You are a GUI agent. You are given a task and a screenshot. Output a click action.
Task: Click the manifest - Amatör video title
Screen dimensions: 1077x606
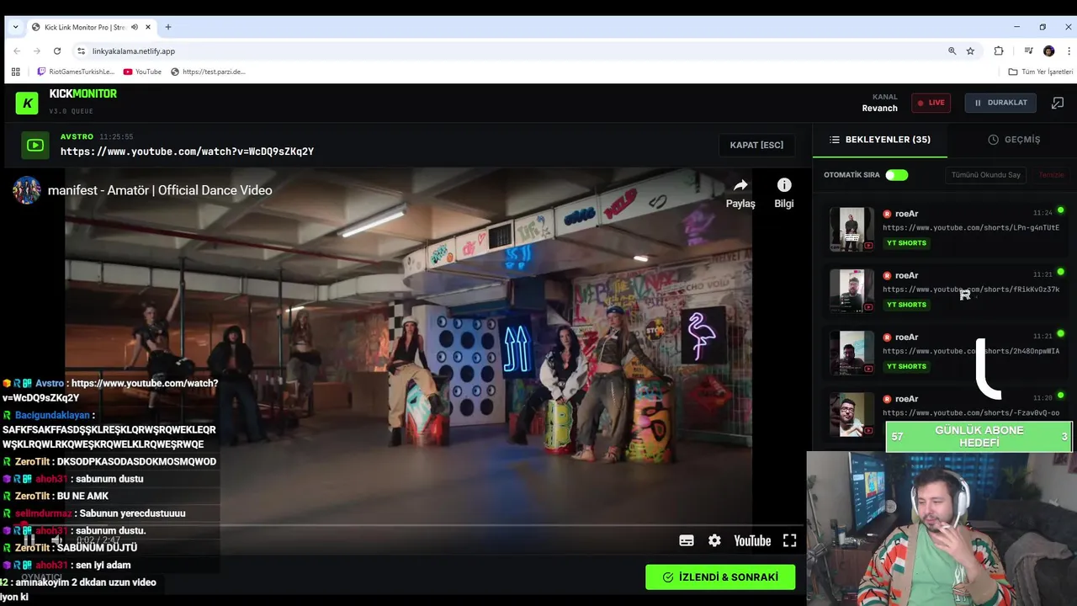(160, 190)
